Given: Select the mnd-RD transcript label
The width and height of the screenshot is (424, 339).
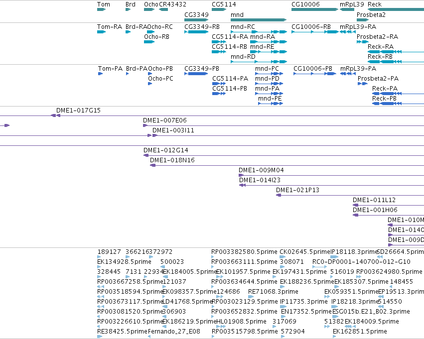Looking at the screenshot, I should point(243,57).
